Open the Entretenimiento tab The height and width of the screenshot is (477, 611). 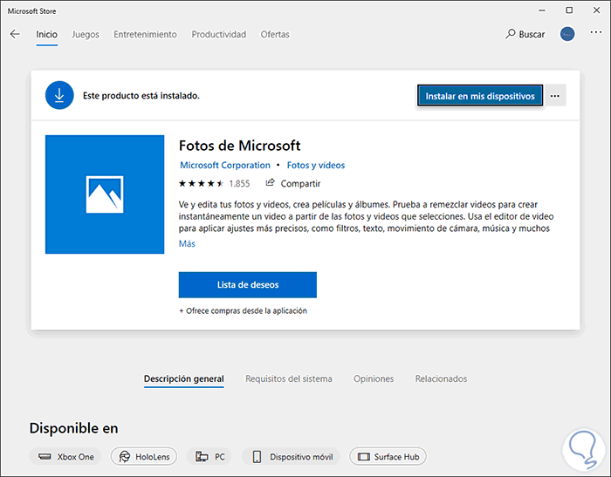pyautogui.click(x=146, y=35)
